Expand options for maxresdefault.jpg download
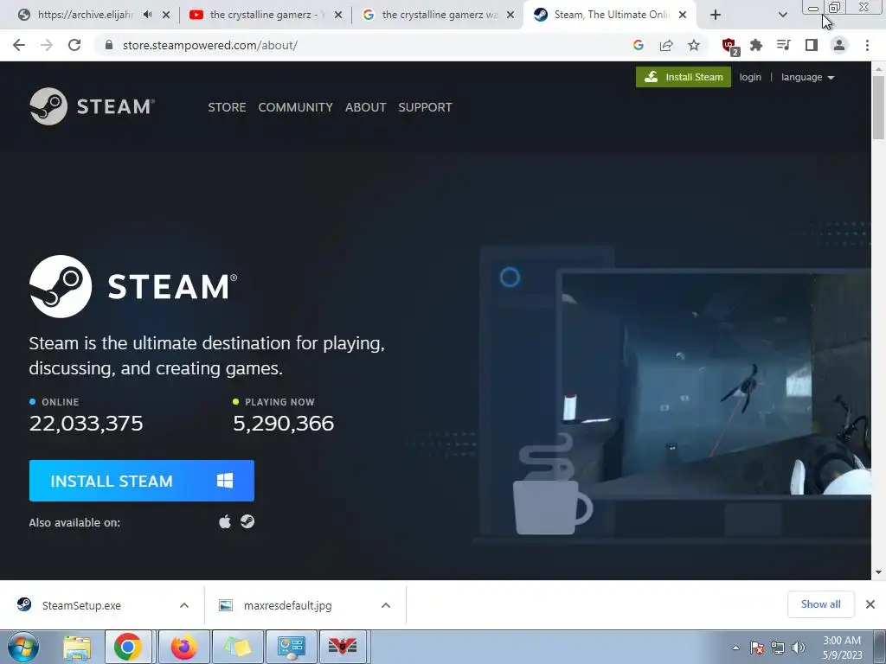Screen dimensions: 886x664 click(x=386, y=605)
